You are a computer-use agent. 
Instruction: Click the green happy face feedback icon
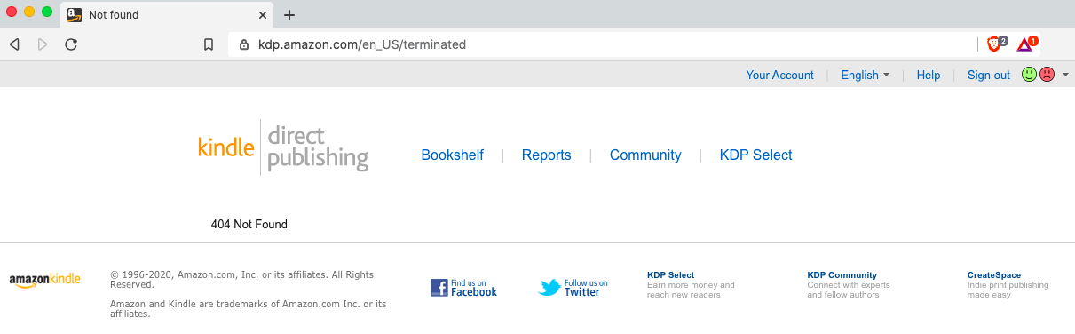point(1029,75)
